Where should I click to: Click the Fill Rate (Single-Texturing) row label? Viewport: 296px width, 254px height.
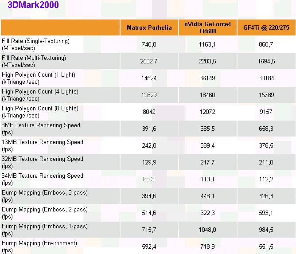tap(35, 44)
